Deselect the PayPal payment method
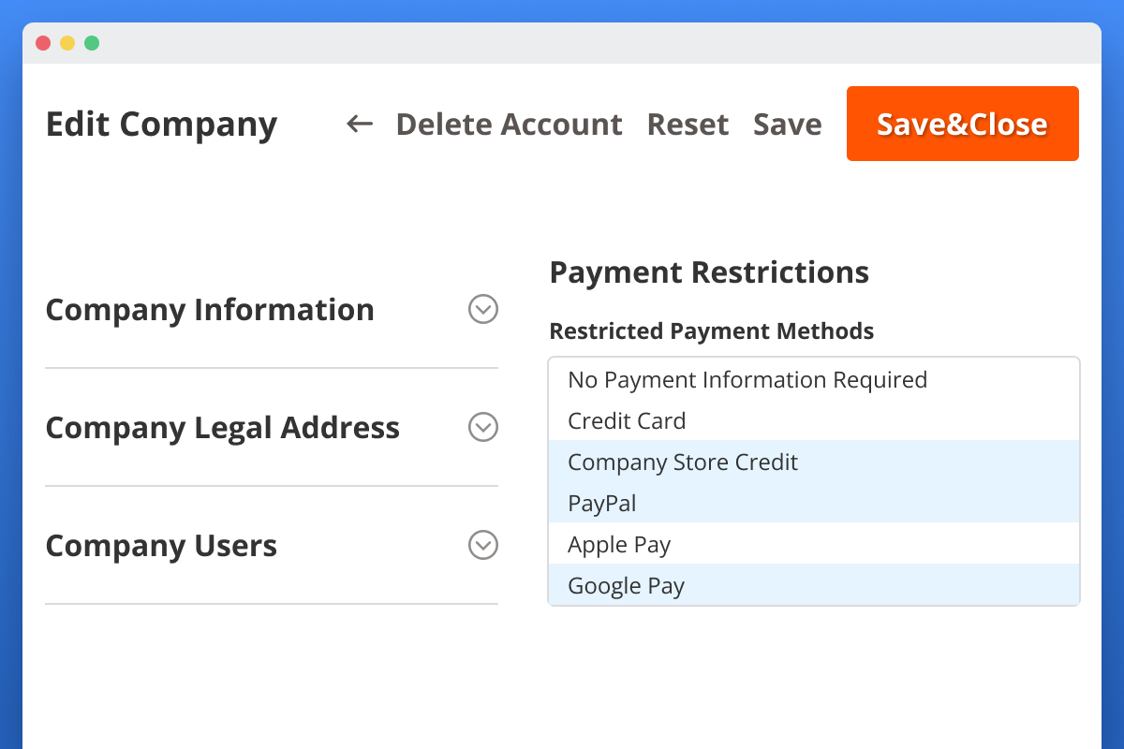The height and width of the screenshot is (749, 1124). tap(601, 503)
